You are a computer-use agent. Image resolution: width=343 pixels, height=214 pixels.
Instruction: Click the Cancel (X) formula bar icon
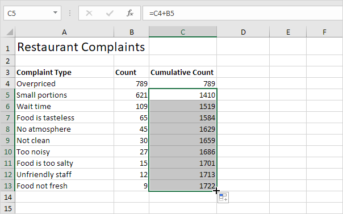pos(89,13)
